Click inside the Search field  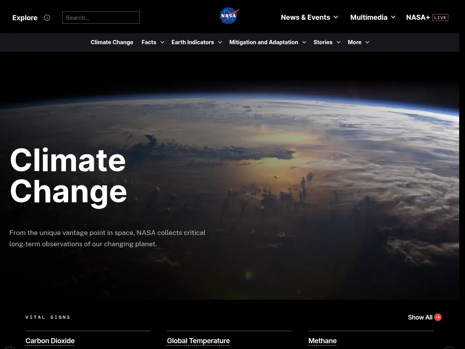[101, 17]
